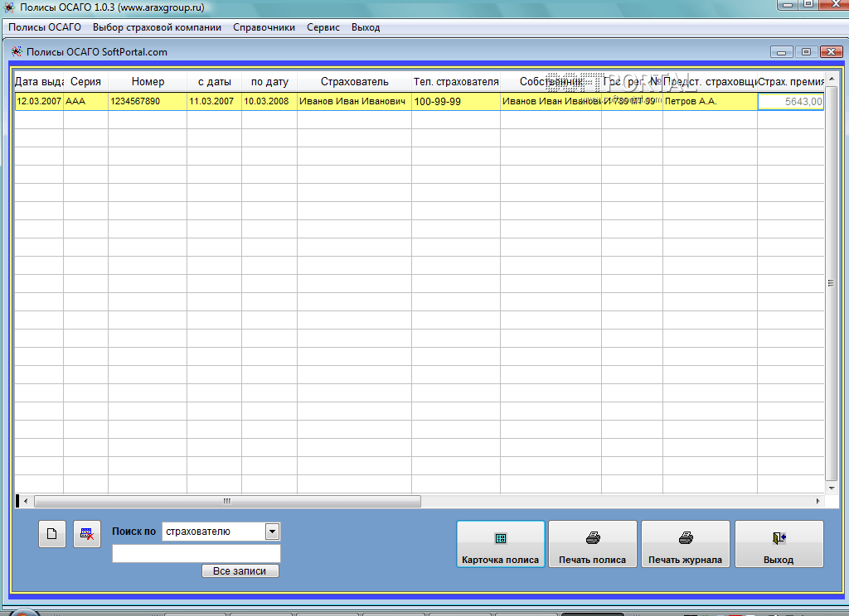Select the phone cell 100-99-99

point(456,101)
